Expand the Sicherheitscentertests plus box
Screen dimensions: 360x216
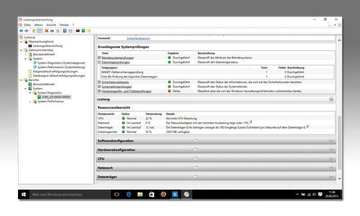pos(99,82)
